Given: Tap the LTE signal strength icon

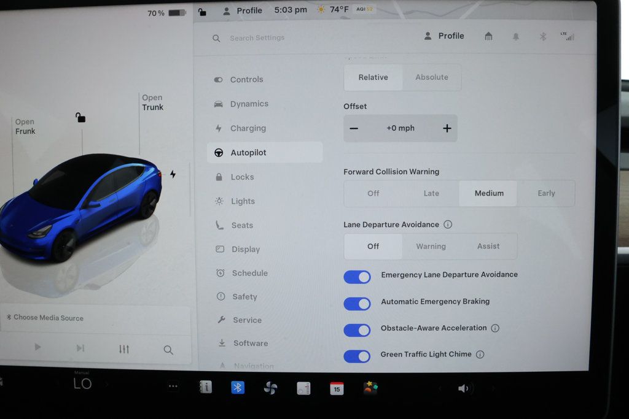Looking at the screenshot, I should tap(568, 36).
